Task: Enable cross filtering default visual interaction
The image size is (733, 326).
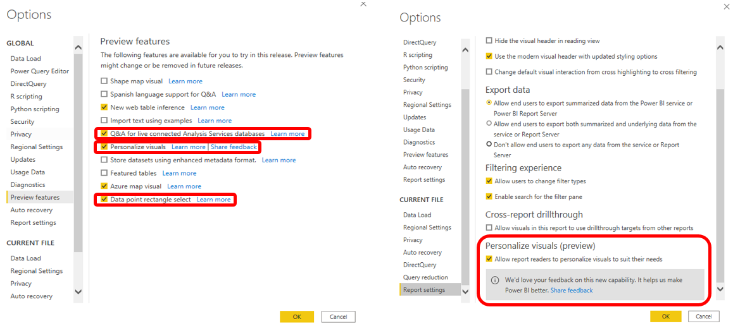Action: 489,72
